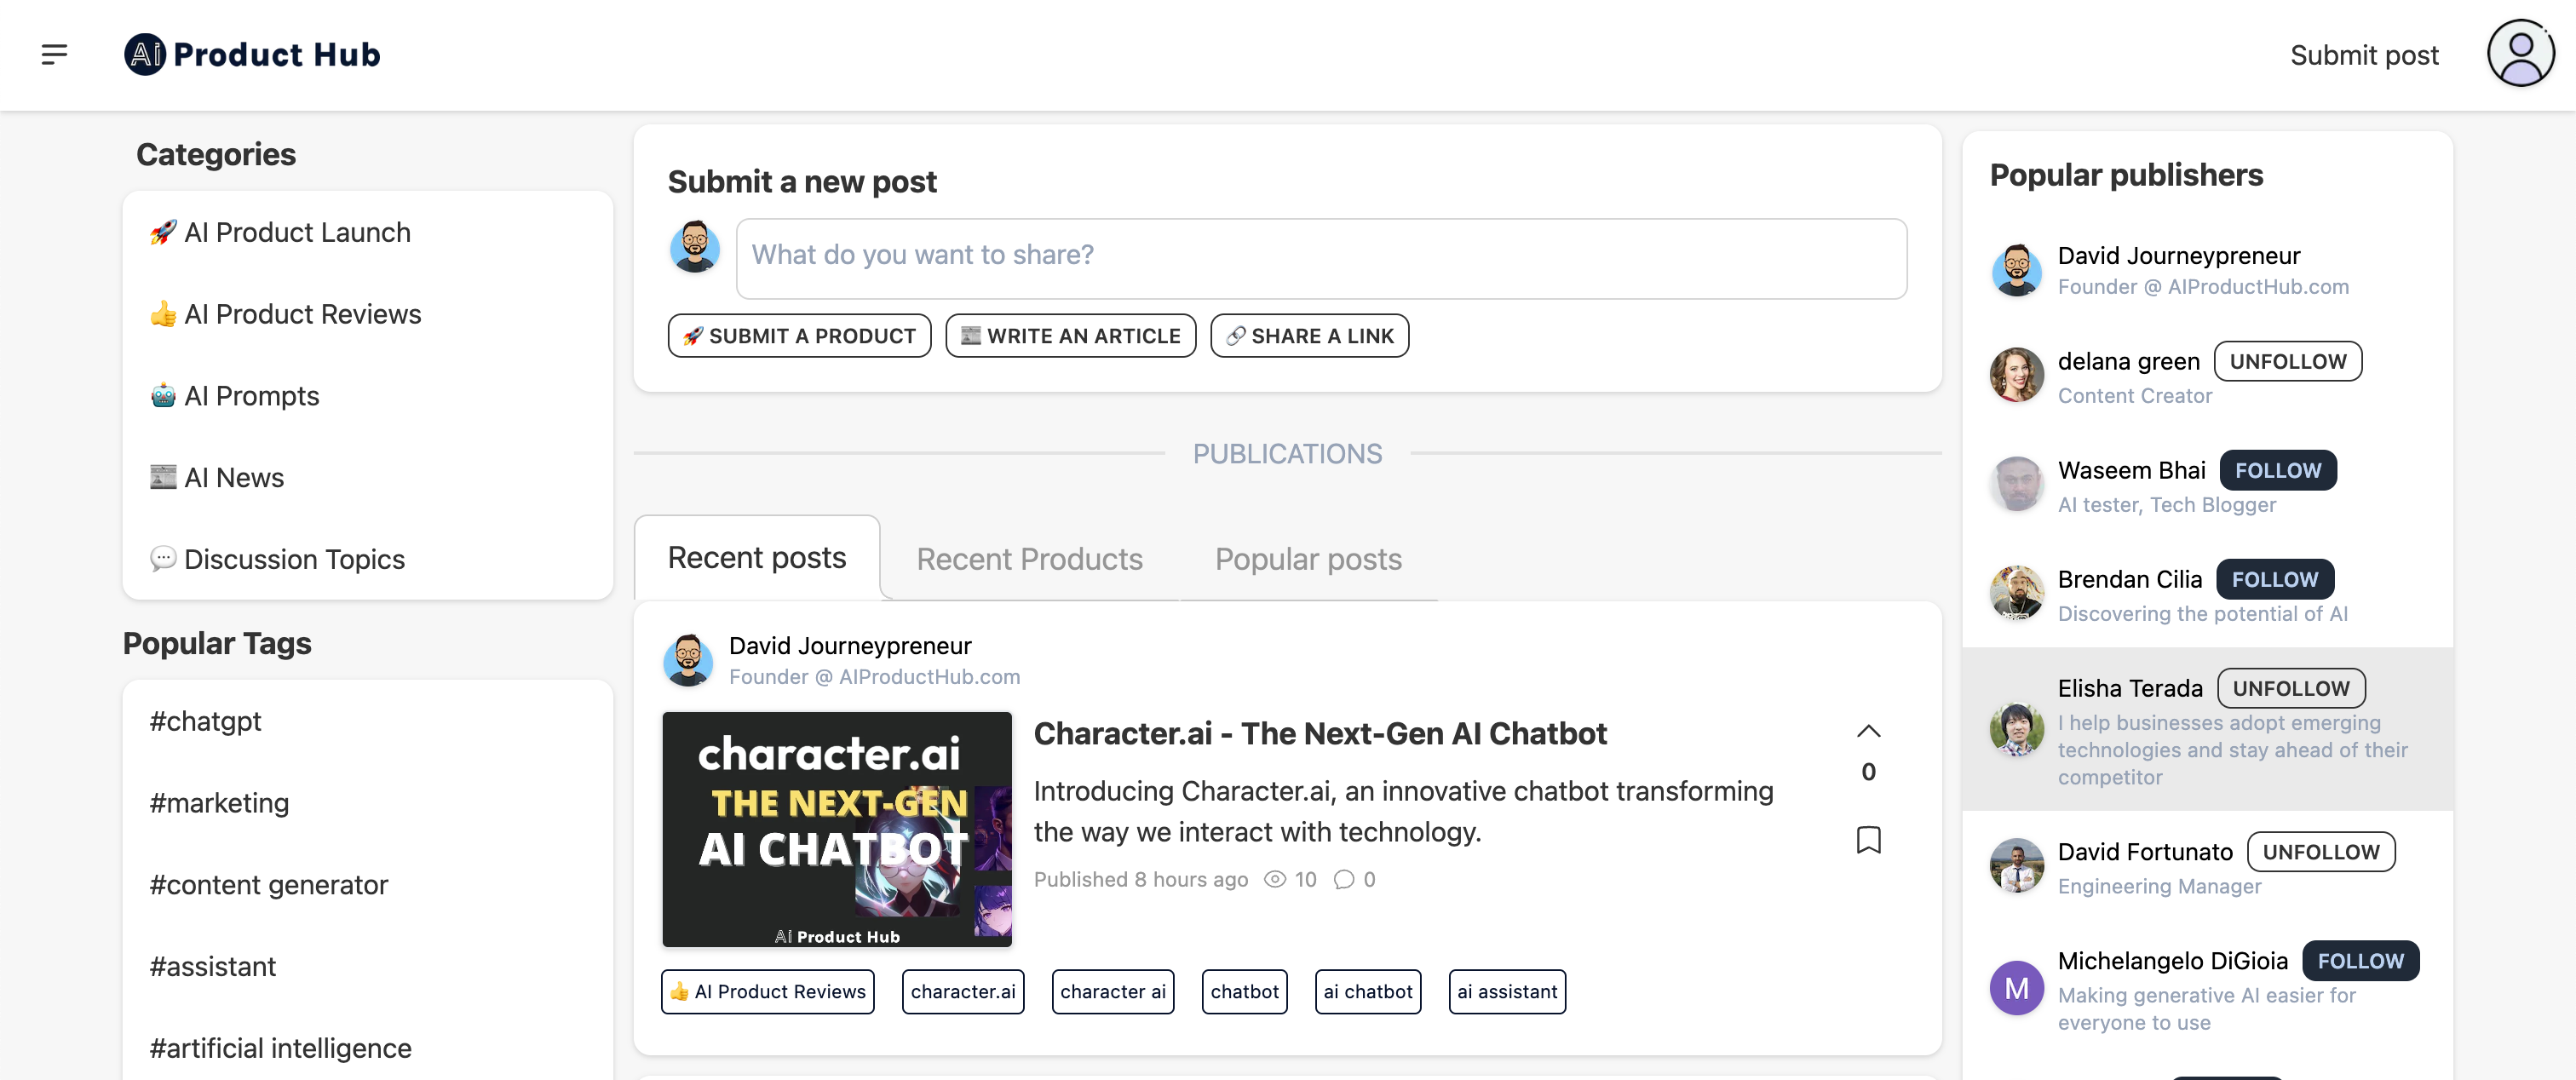Screen dimensions: 2576x1080
Task: Open the hamburger navigation menu
Action: tap(54, 55)
